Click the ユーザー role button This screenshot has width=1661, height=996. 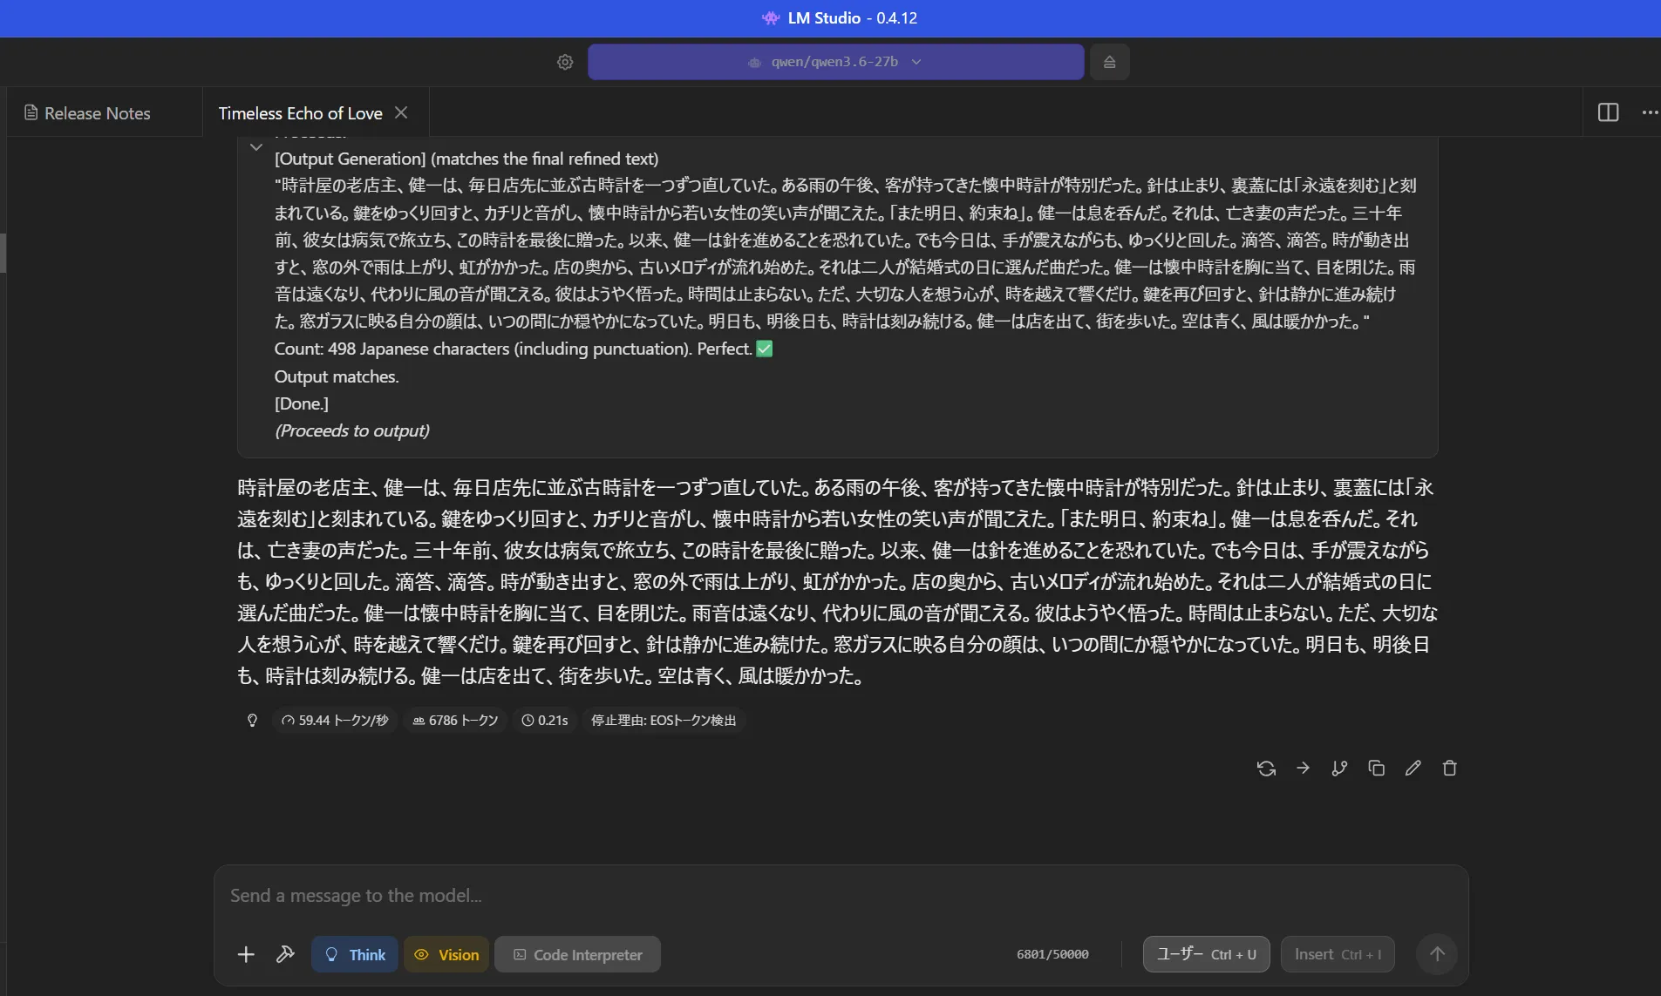pyautogui.click(x=1206, y=954)
